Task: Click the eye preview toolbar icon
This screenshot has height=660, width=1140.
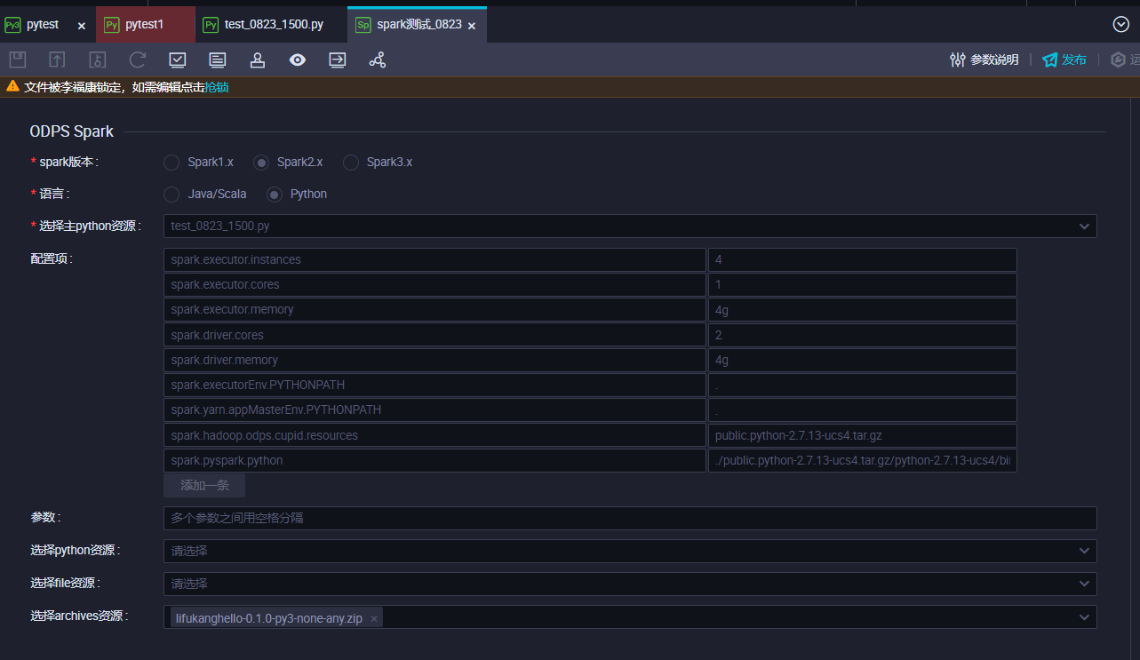Action: [x=298, y=60]
